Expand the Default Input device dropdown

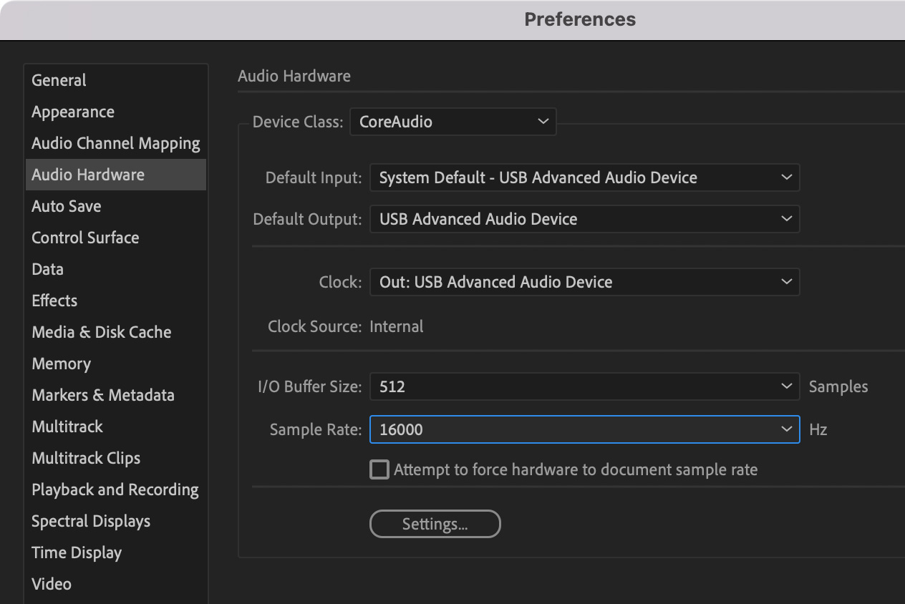585,177
